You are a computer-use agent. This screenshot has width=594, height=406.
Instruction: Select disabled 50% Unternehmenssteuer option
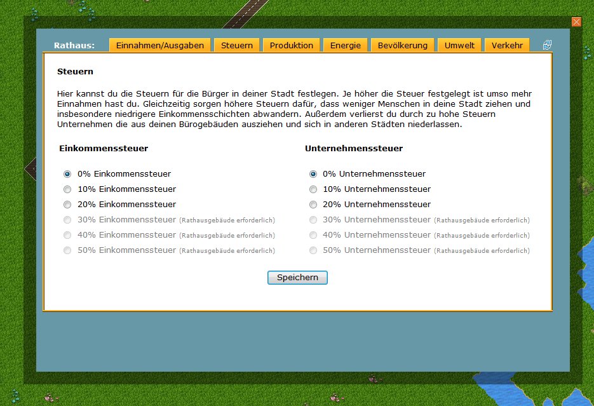(313, 250)
